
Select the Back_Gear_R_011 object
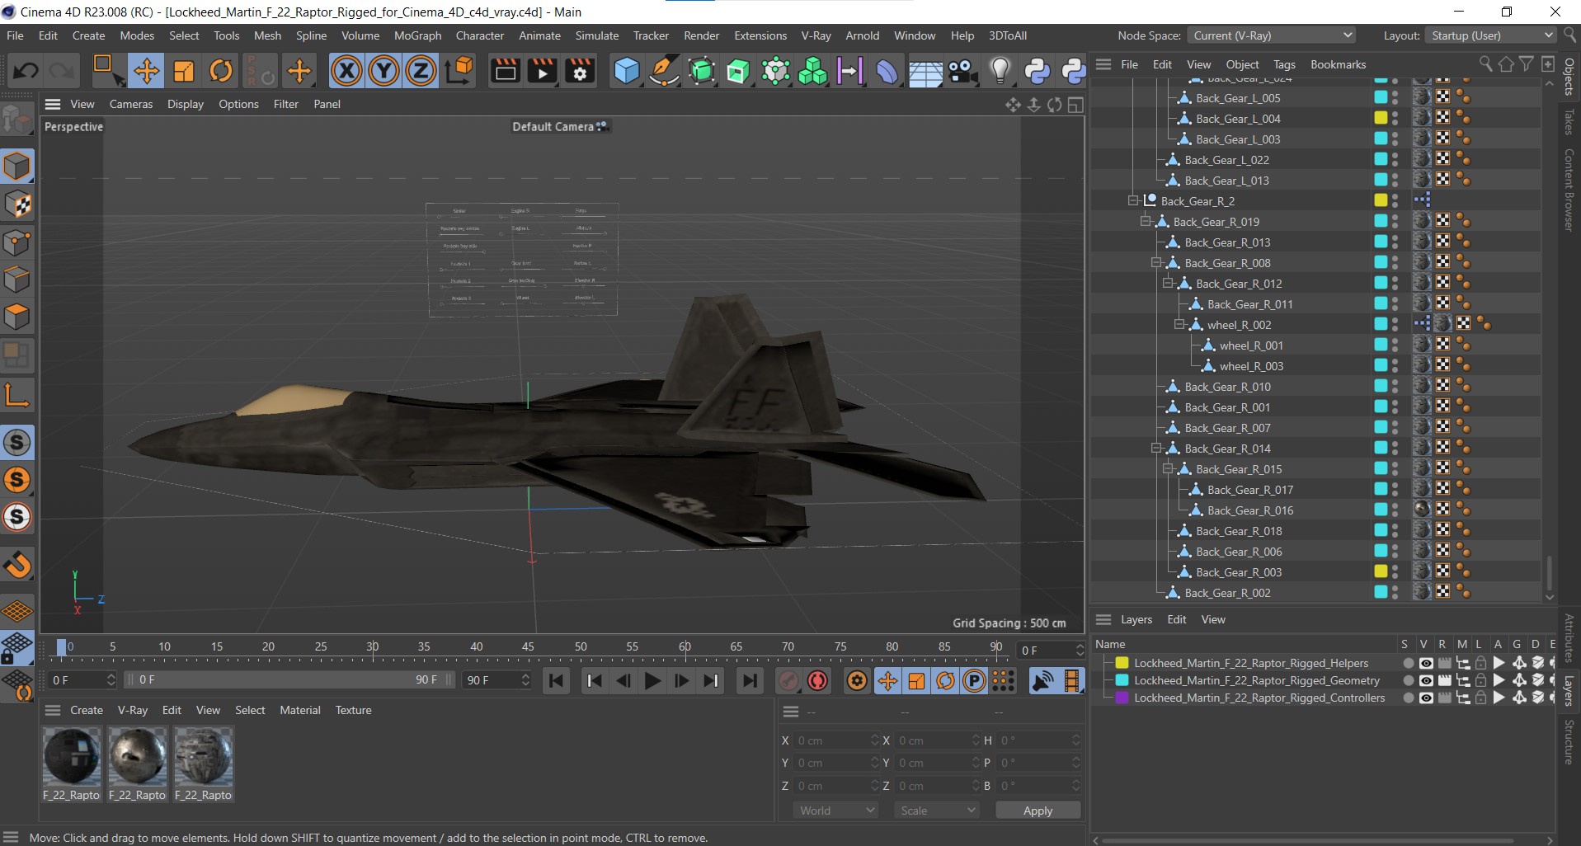coord(1249,304)
